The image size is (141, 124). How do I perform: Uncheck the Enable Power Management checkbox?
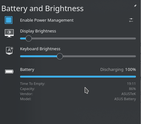click(9, 20)
